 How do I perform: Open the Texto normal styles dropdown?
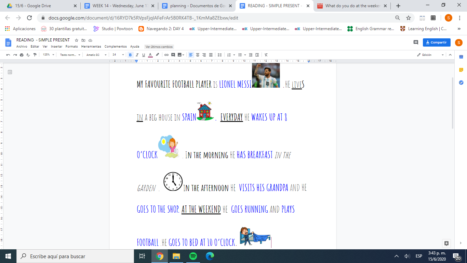tap(70, 55)
